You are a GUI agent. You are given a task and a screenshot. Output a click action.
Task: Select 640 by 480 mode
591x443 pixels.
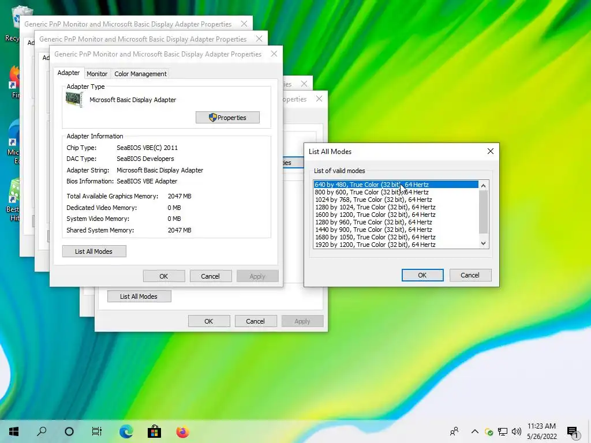(x=396, y=185)
